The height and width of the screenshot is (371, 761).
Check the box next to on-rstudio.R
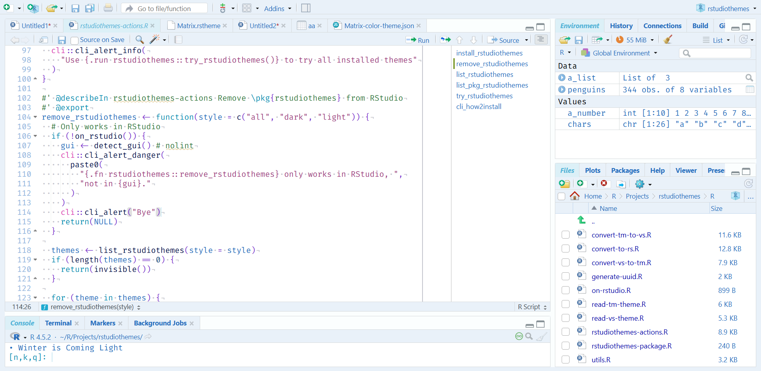pyautogui.click(x=566, y=291)
